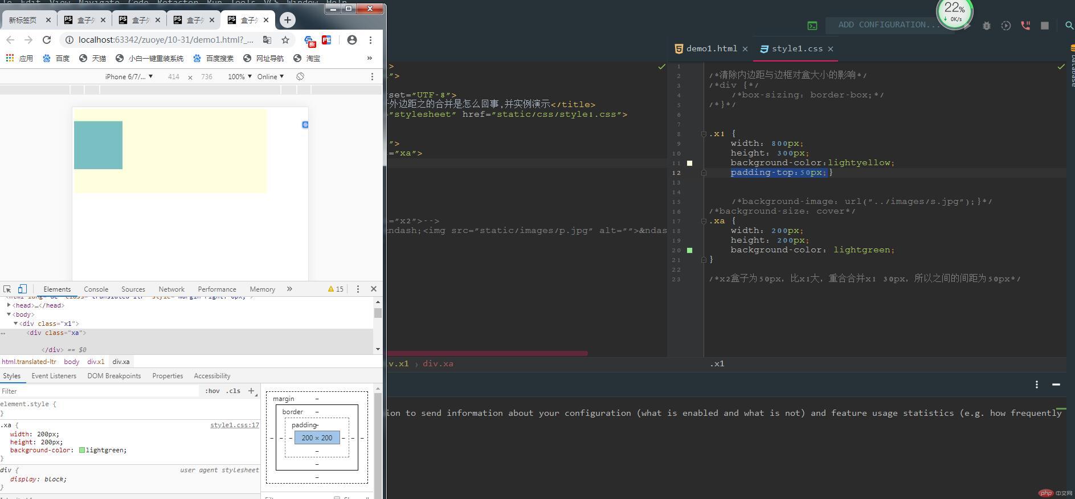Open Add Configuration dropdown in IDE
The image size is (1075, 499).
[889, 24]
